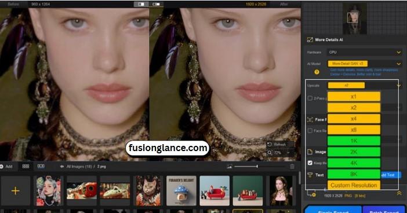Click the preview zoom magnifier icon
Image resolution: width=407 pixels, height=213 pixels.
[270, 153]
